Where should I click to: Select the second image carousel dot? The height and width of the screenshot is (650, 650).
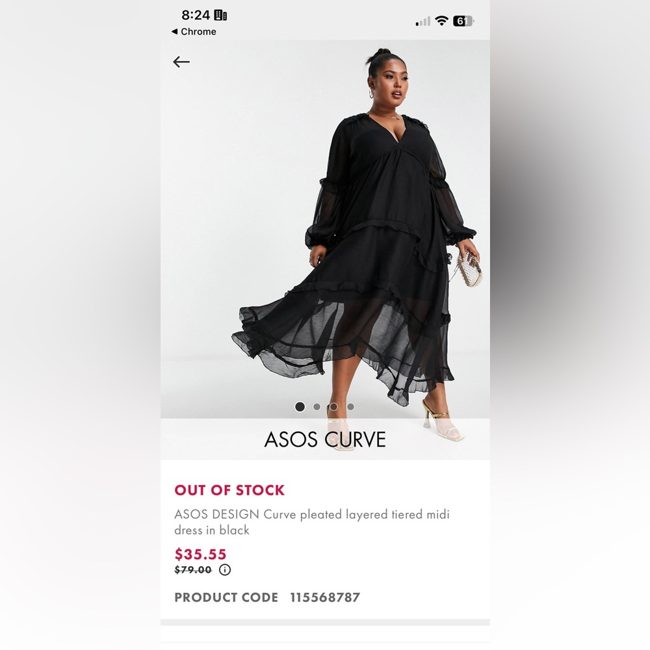(317, 407)
